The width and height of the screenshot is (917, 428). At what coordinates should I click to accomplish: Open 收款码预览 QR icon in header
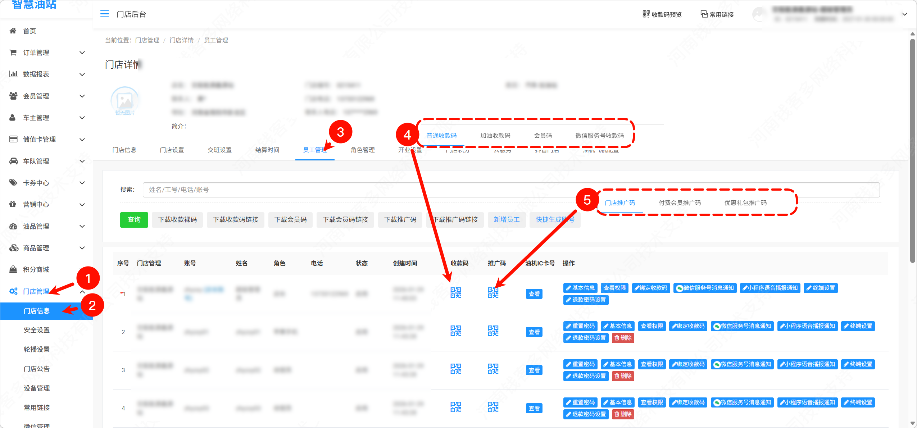click(646, 14)
